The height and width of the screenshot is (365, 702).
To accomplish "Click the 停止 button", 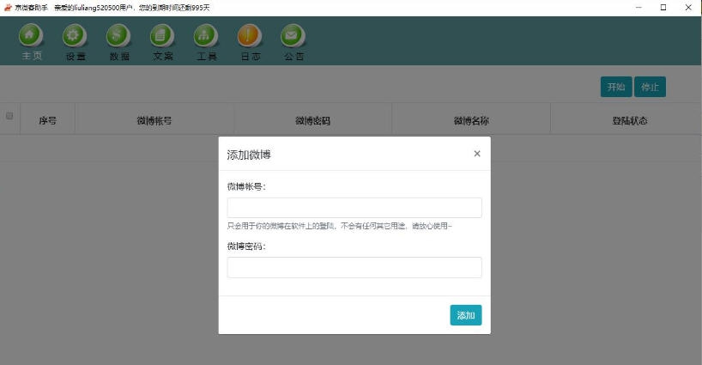I will [650, 87].
